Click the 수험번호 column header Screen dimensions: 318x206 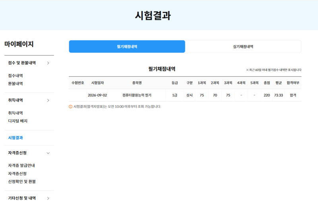[78, 83]
